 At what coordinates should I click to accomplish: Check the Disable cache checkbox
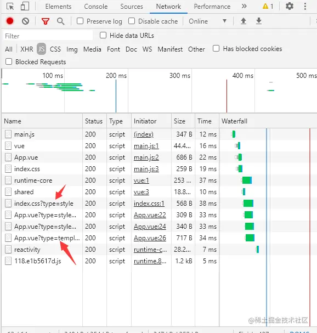pos(132,21)
